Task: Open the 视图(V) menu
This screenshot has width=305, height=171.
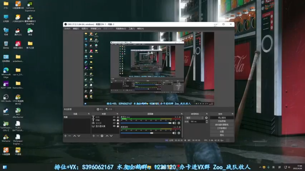Action: pos(85,29)
